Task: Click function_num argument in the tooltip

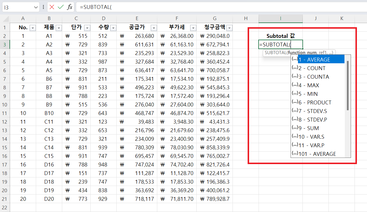Action: (302, 52)
